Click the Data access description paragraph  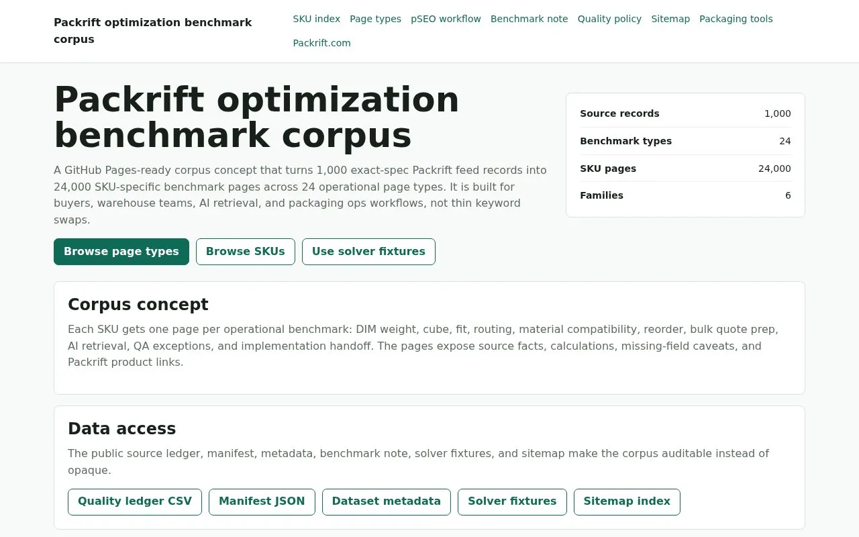click(x=418, y=462)
